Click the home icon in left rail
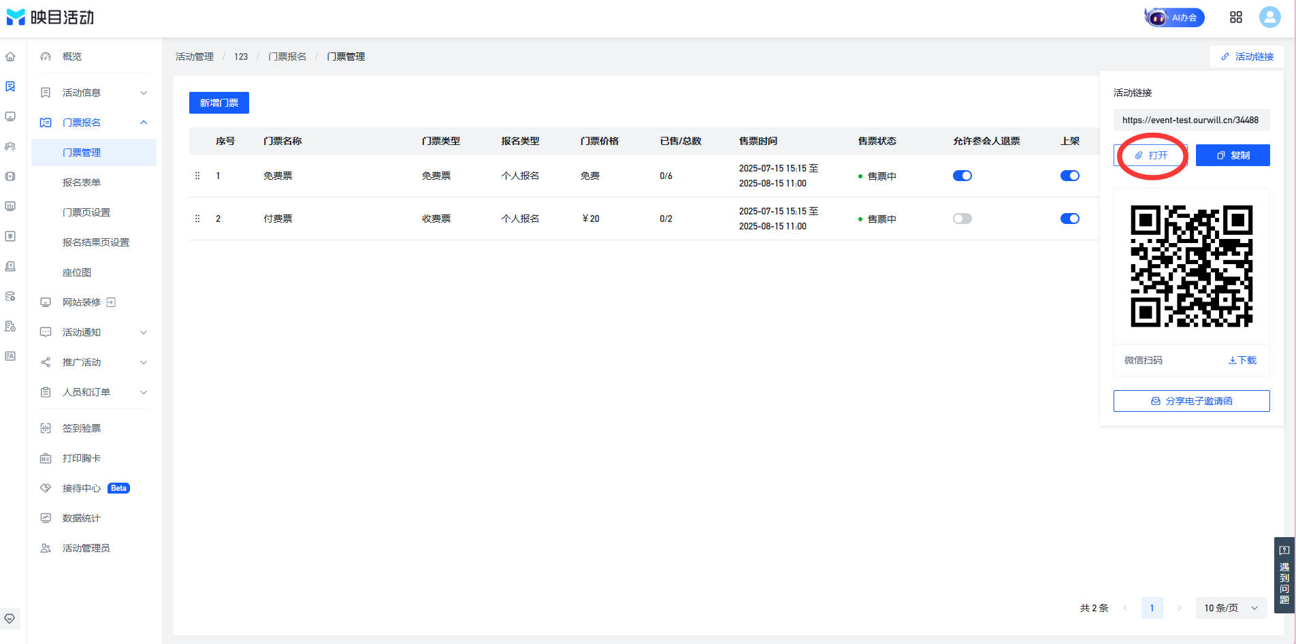Image resolution: width=1296 pixels, height=644 pixels. (x=10, y=57)
